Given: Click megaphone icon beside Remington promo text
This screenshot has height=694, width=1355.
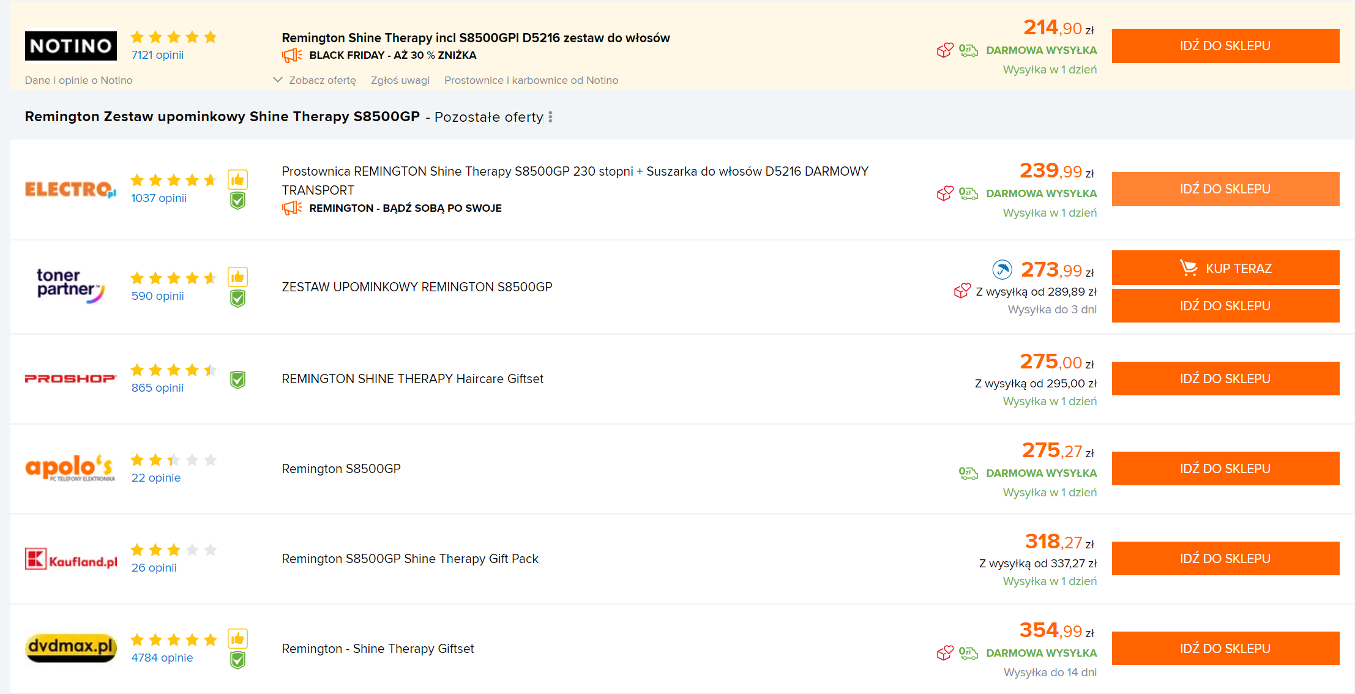Looking at the screenshot, I should tap(292, 208).
